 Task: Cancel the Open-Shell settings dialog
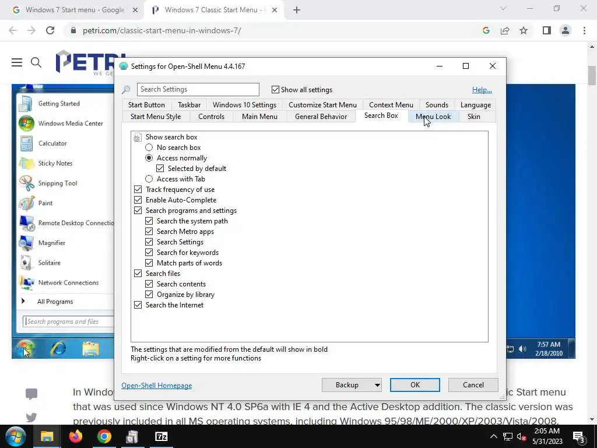pos(473,385)
